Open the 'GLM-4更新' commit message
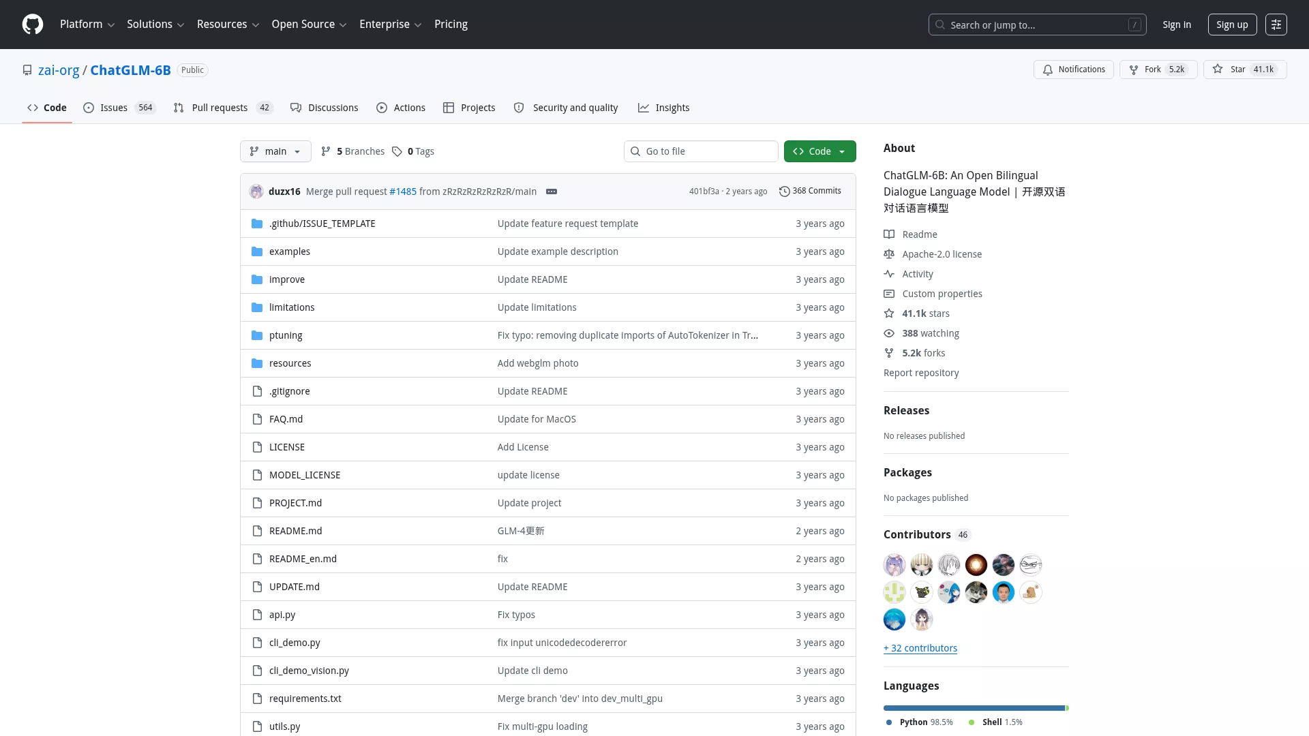The height and width of the screenshot is (736, 1309). click(x=521, y=531)
